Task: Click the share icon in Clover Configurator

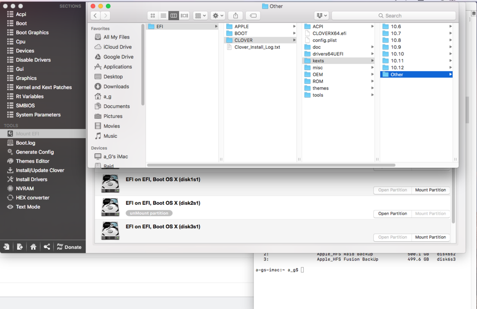Action: [x=46, y=247]
